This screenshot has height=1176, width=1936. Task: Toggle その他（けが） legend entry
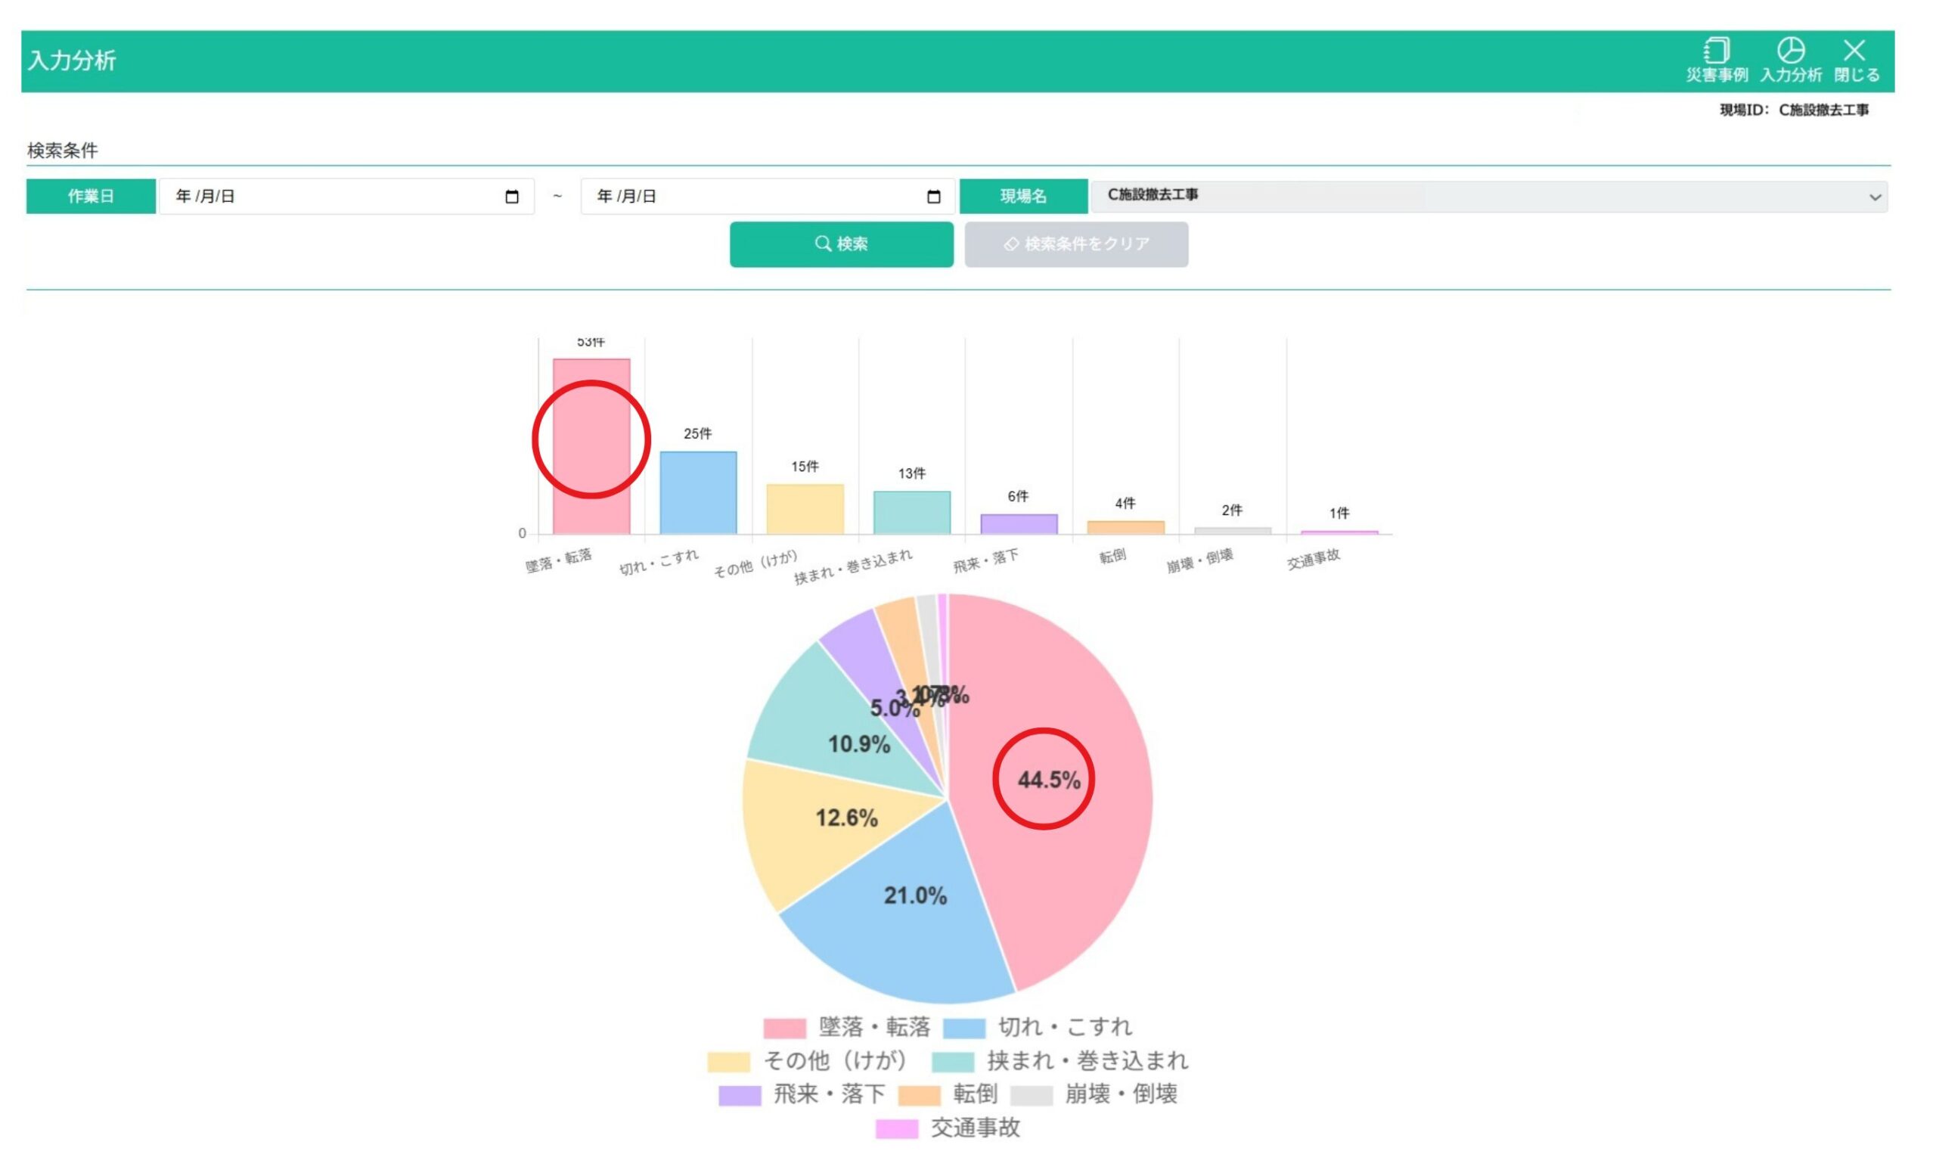(x=808, y=1060)
